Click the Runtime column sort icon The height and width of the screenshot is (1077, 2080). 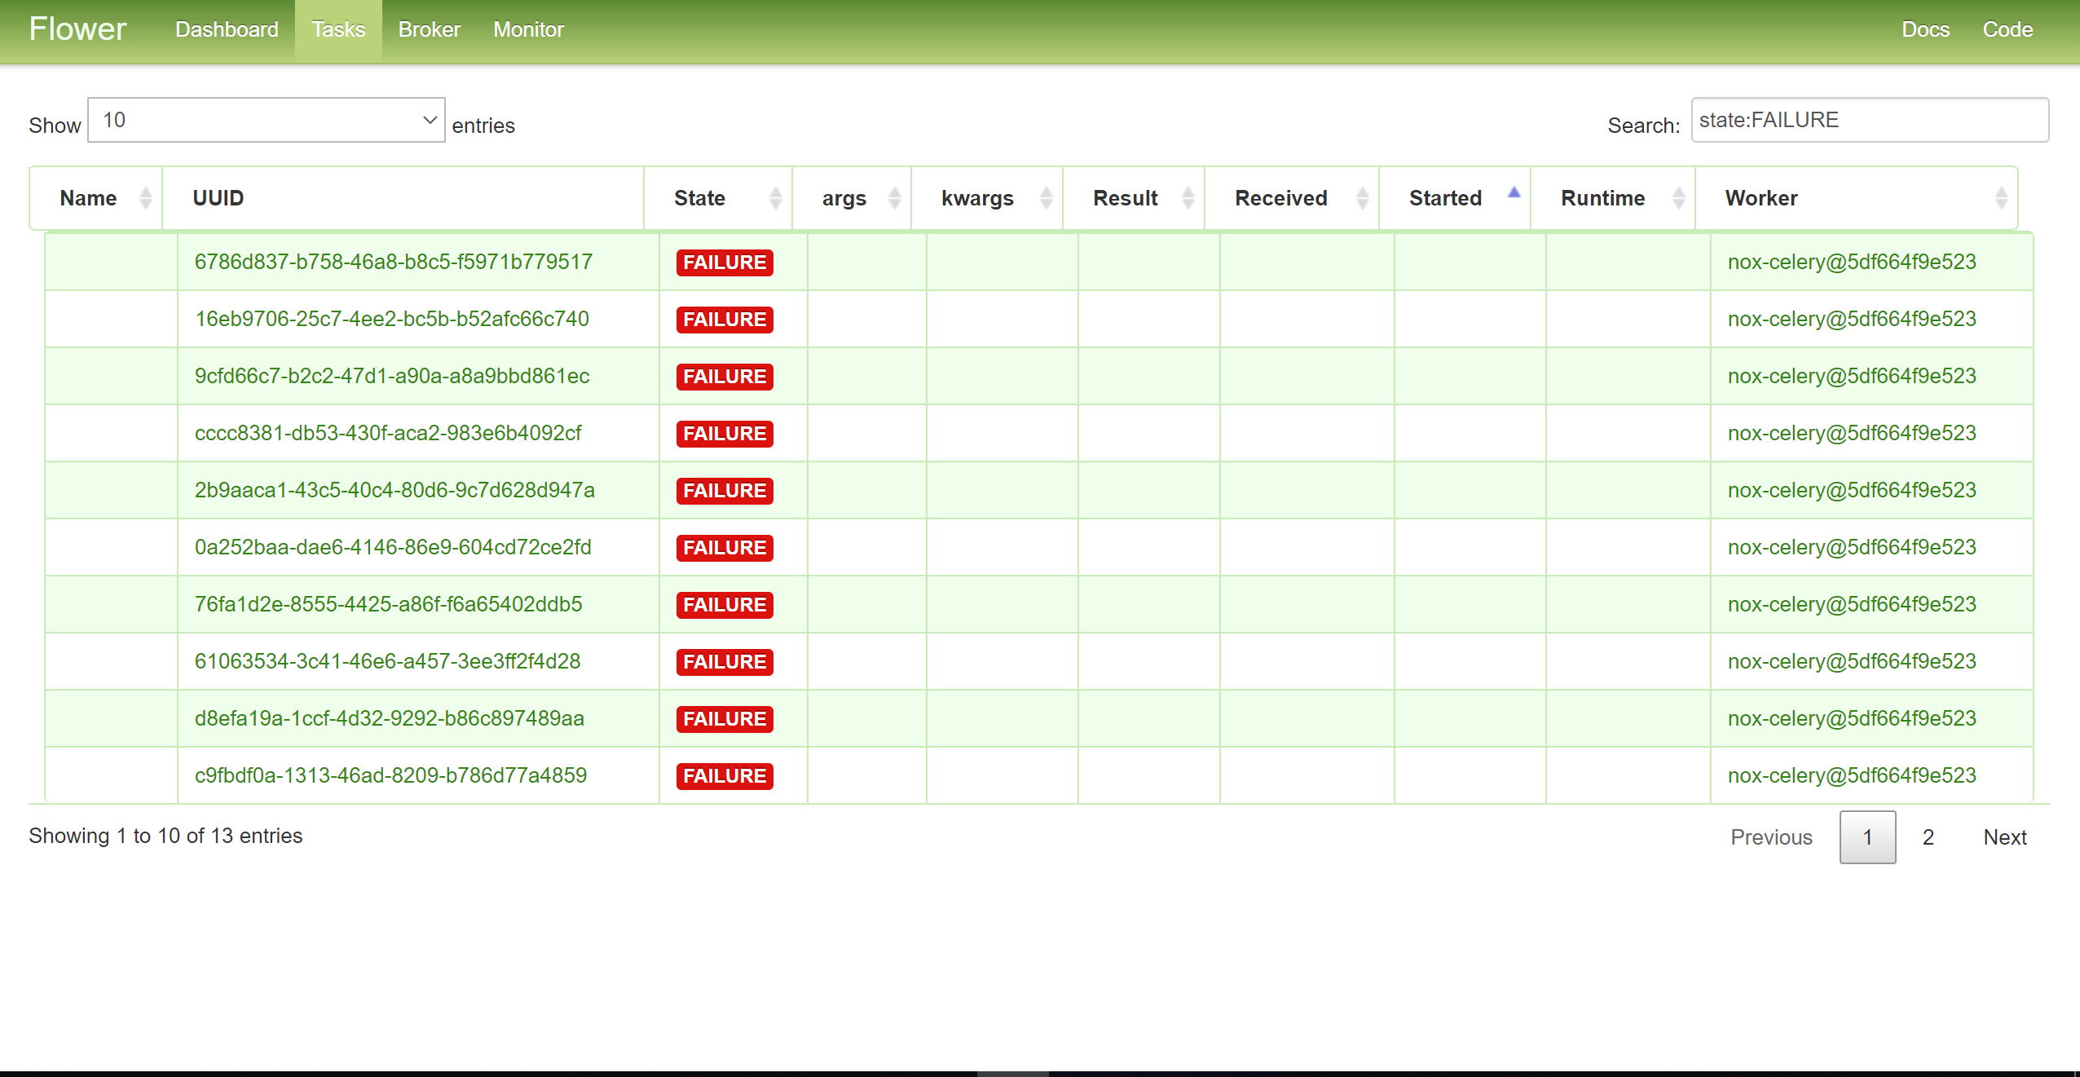click(x=1678, y=198)
